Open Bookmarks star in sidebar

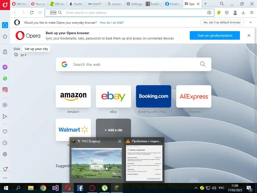5,36
